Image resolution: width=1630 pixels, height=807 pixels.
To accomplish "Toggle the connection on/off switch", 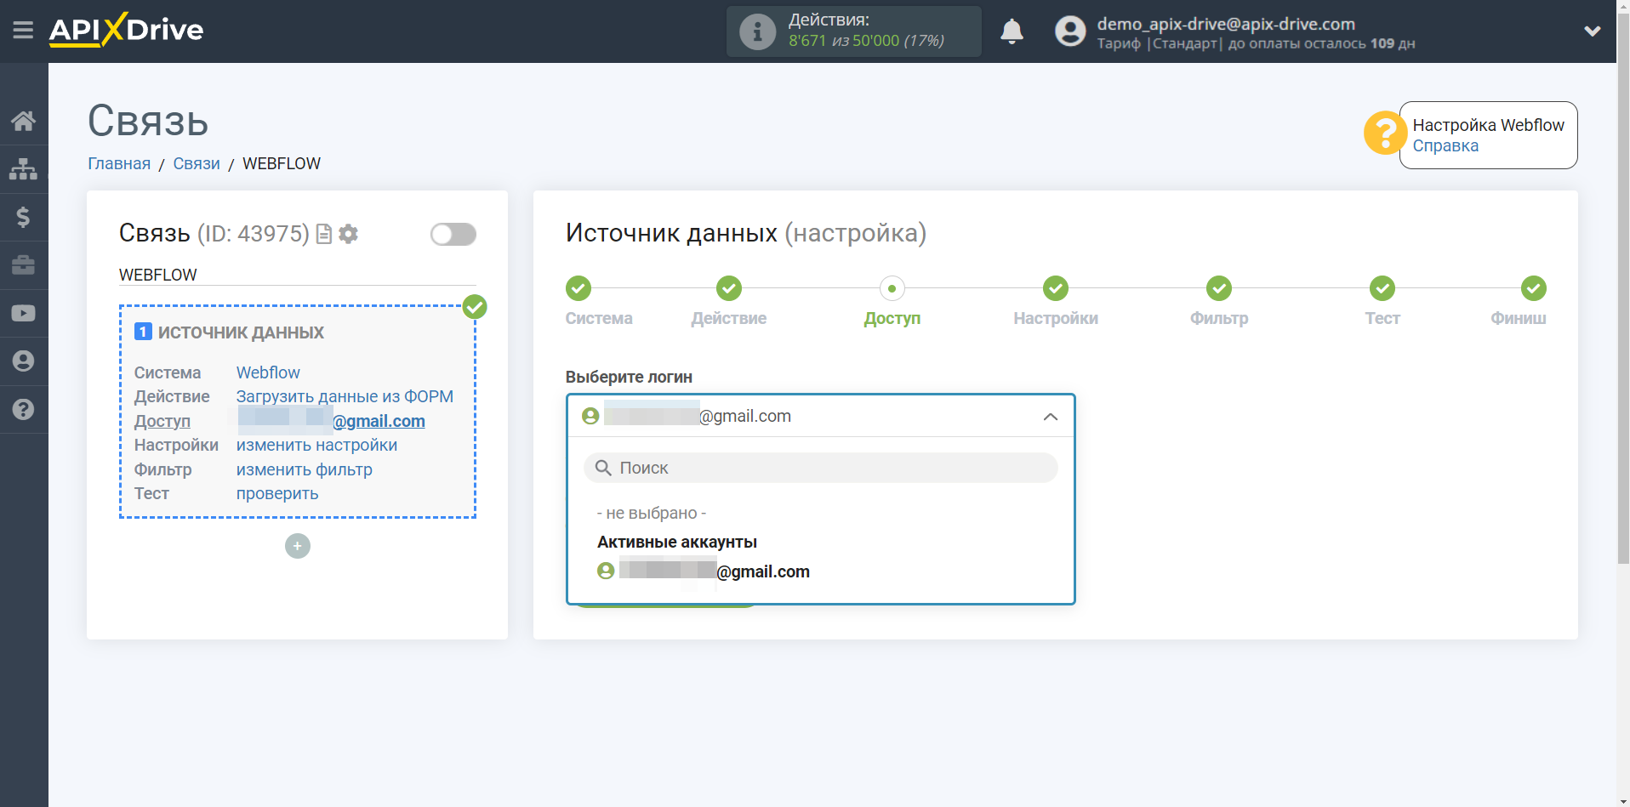I will tap(453, 234).
